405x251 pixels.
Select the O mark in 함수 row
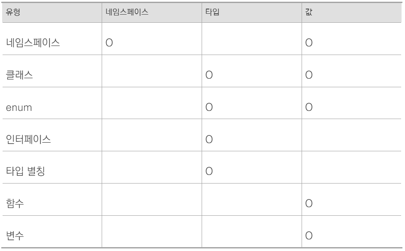click(x=308, y=204)
